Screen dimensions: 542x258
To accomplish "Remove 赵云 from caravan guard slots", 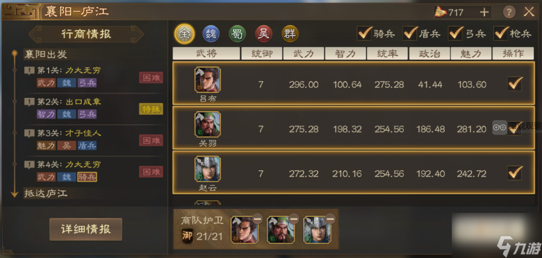I will tap(330, 218).
